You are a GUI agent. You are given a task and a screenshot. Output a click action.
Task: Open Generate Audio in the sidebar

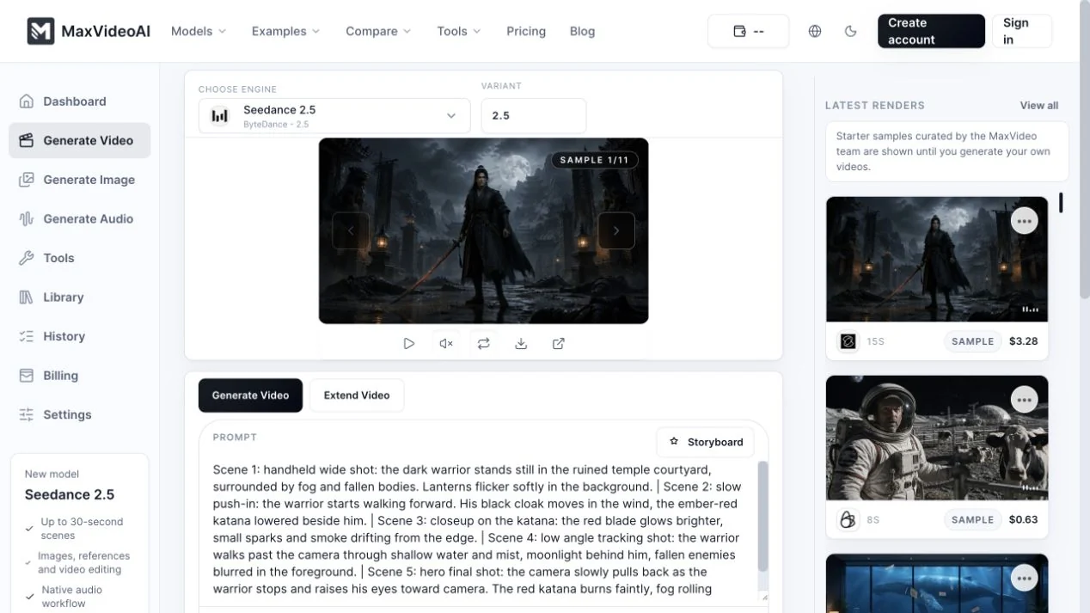[79, 218]
